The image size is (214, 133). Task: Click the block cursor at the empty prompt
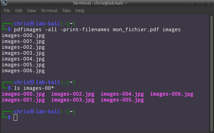pos(15,117)
